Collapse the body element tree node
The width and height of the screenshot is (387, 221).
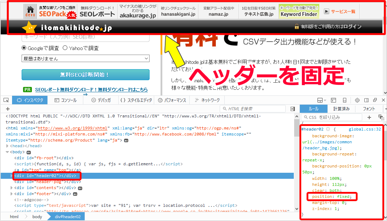(7, 152)
